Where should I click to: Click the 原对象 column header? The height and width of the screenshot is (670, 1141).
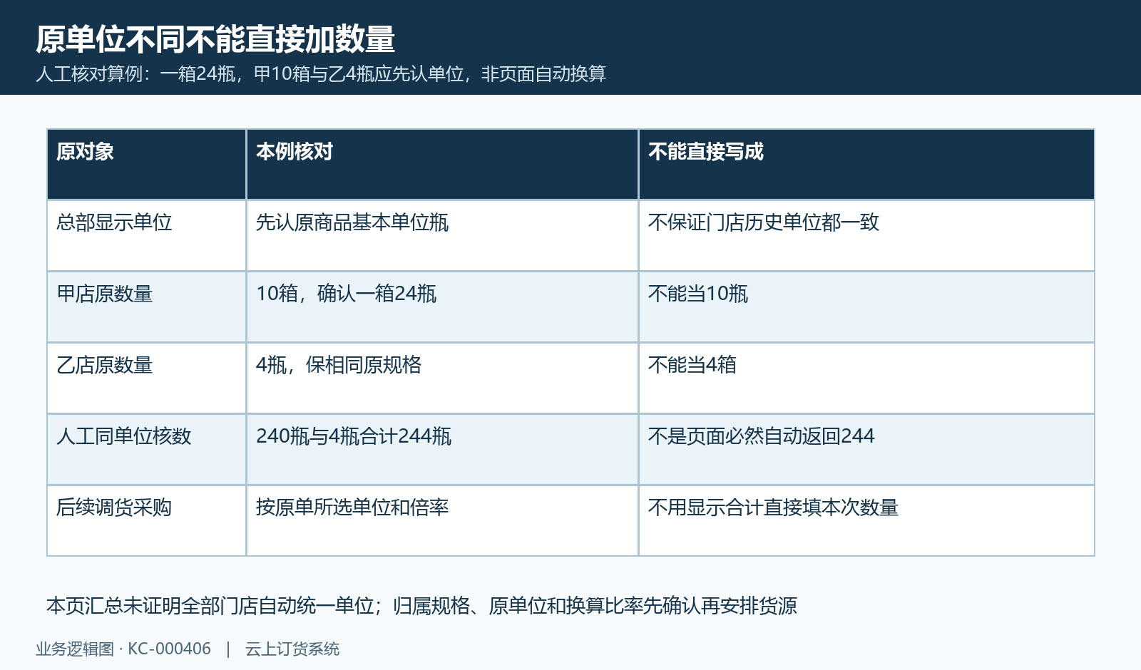click(x=147, y=165)
